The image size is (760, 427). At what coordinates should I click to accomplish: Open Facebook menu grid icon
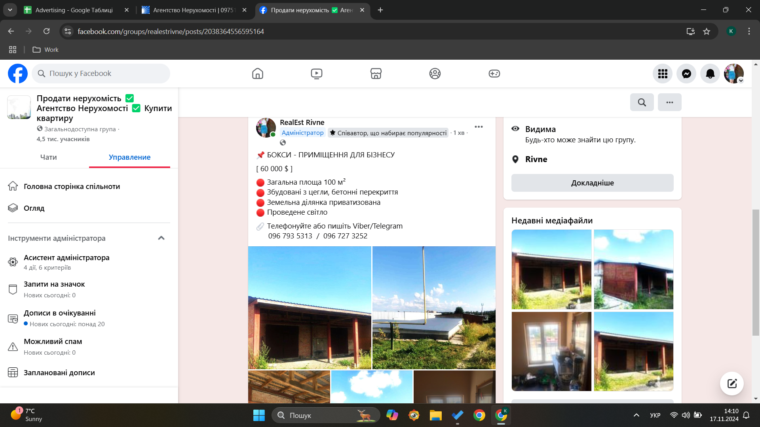point(663,74)
